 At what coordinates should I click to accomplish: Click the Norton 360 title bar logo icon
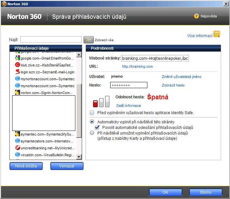pyautogui.click(x=4, y=4)
